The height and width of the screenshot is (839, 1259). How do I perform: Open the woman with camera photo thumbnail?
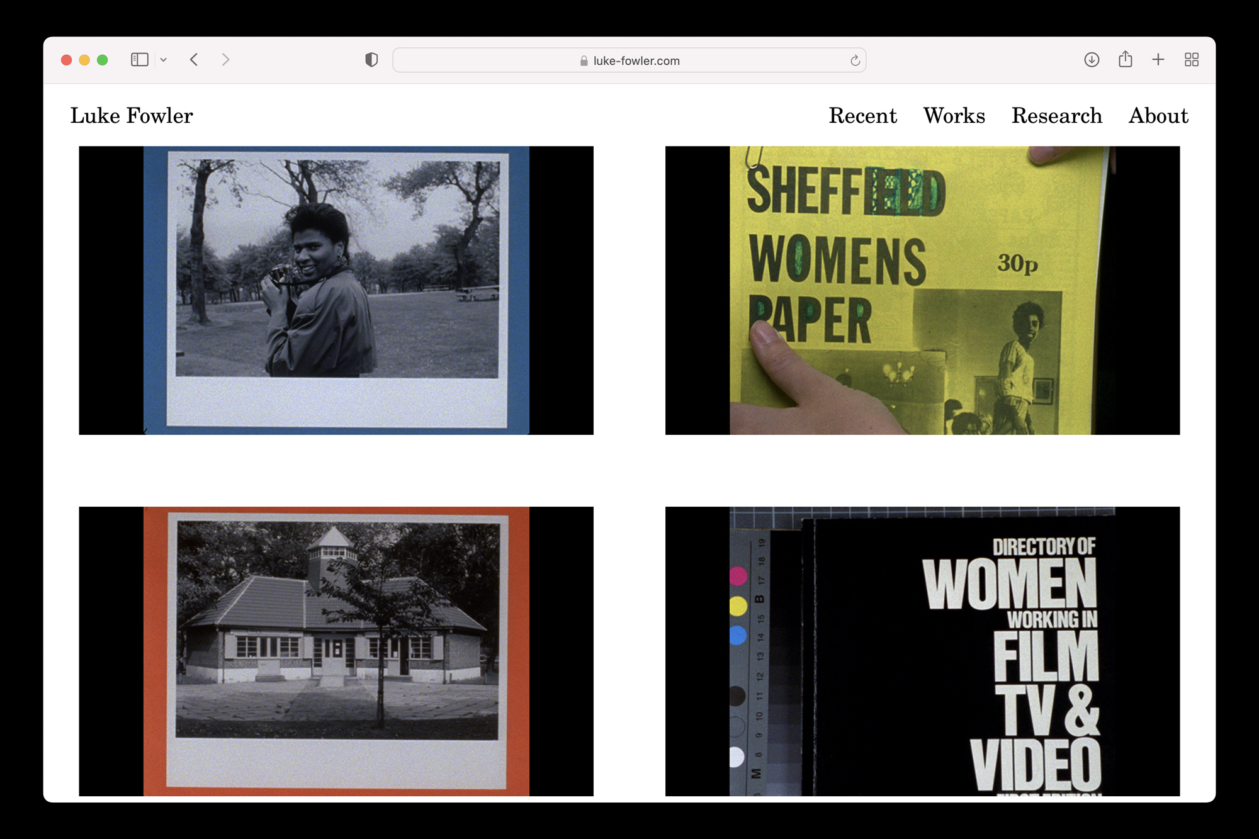pyautogui.click(x=336, y=290)
